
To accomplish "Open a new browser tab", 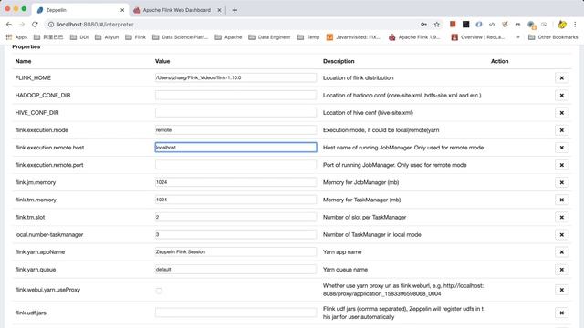I will click(235, 10).
